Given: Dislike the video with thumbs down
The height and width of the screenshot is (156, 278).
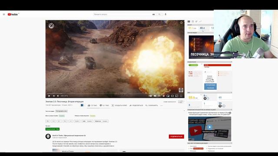Looking at the screenshot, I should click(x=104, y=105).
